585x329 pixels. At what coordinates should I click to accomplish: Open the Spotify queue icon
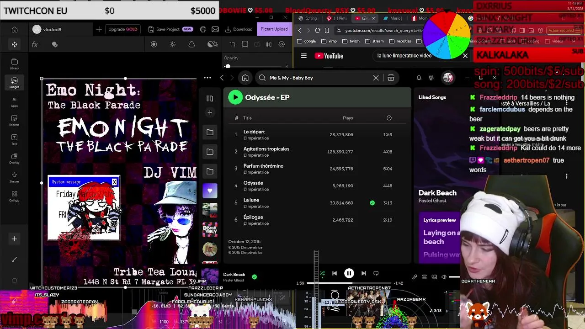[x=424, y=277]
